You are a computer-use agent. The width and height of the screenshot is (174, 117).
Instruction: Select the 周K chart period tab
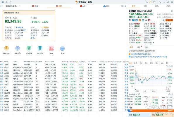click(x=146, y=63)
